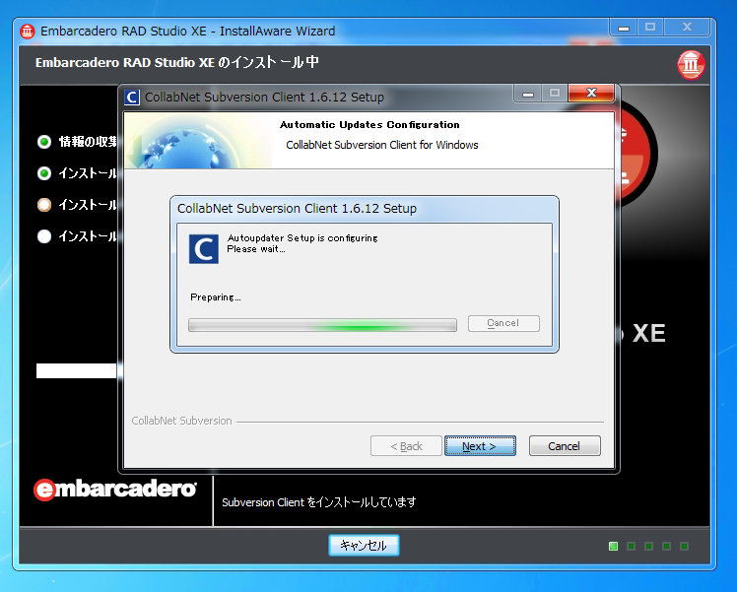Click the white overall progress bar in InstallAware
This screenshot has height=592, width=737.
(77, 370)
